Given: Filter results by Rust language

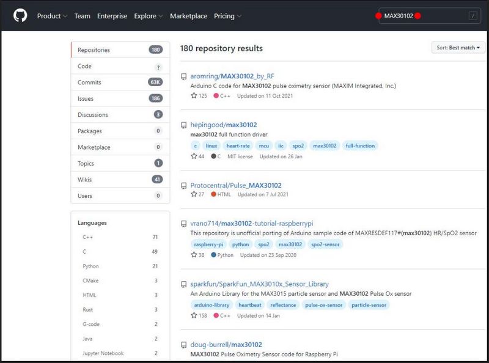Looking at the screenshot, I should pyautogui.click(x=120, y=309).
